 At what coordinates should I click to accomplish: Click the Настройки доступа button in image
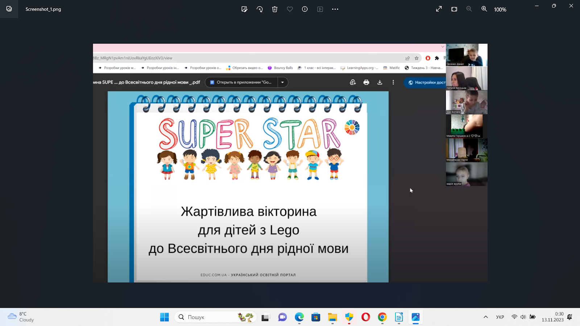click(x=425, y=83)
